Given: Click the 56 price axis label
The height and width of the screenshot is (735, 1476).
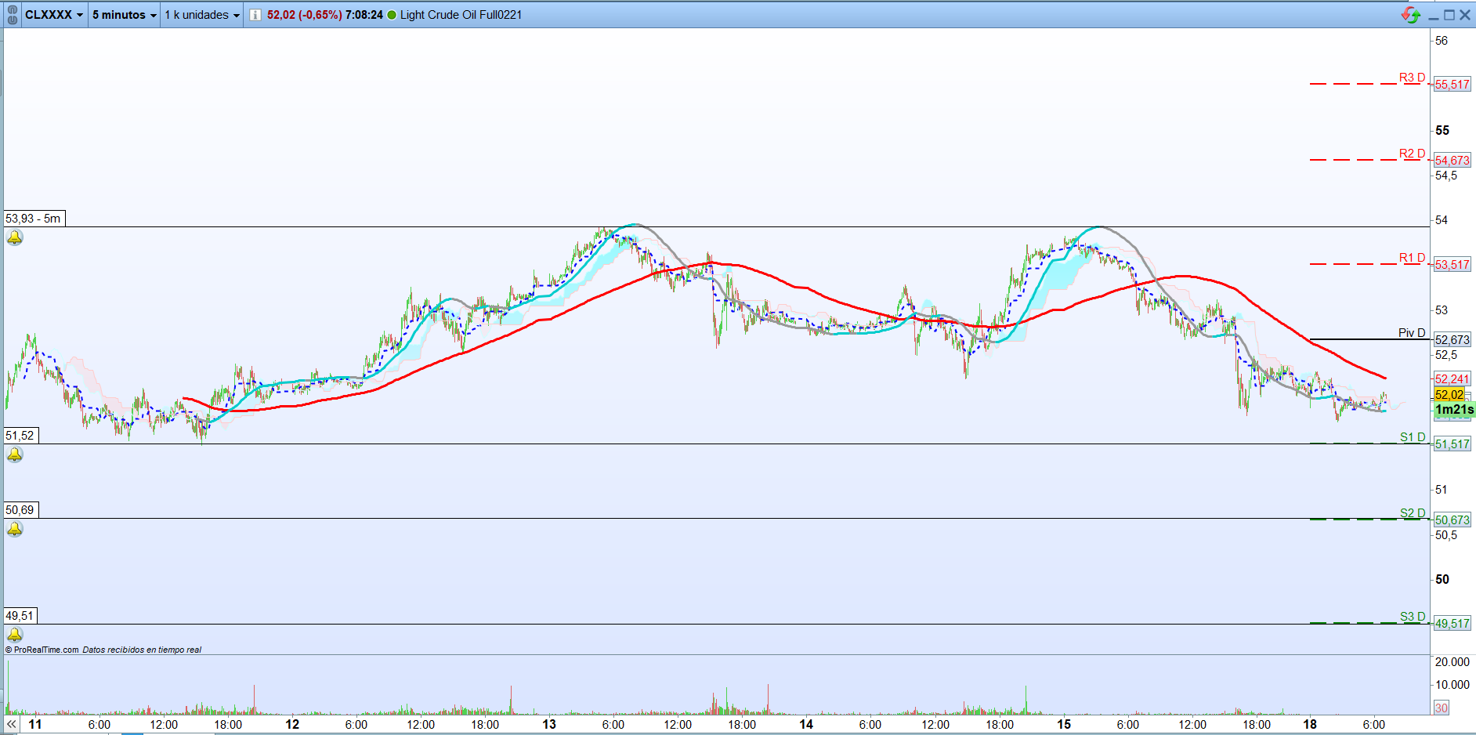Looking at the screenshot, I should [x=1442, y=41].
